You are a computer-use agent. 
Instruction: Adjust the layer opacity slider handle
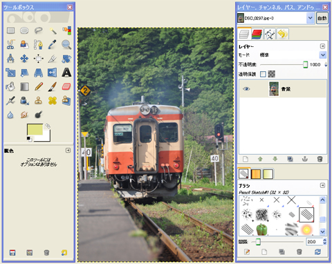305,64
